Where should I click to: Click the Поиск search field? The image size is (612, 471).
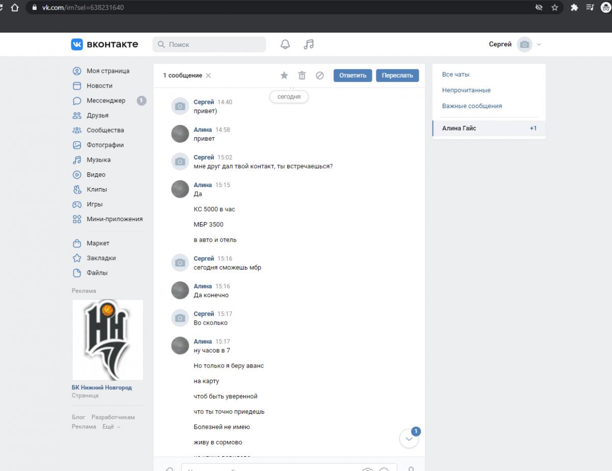[x=209, y=44]
